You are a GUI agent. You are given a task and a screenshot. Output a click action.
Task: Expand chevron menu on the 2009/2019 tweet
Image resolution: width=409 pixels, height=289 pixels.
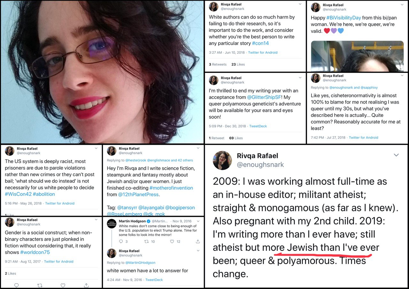(396, 155)
